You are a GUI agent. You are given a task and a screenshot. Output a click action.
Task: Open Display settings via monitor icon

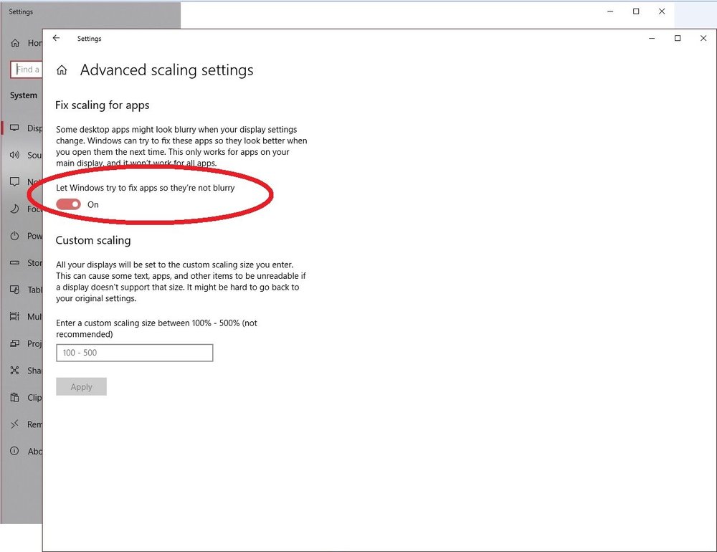click(14, 128)
